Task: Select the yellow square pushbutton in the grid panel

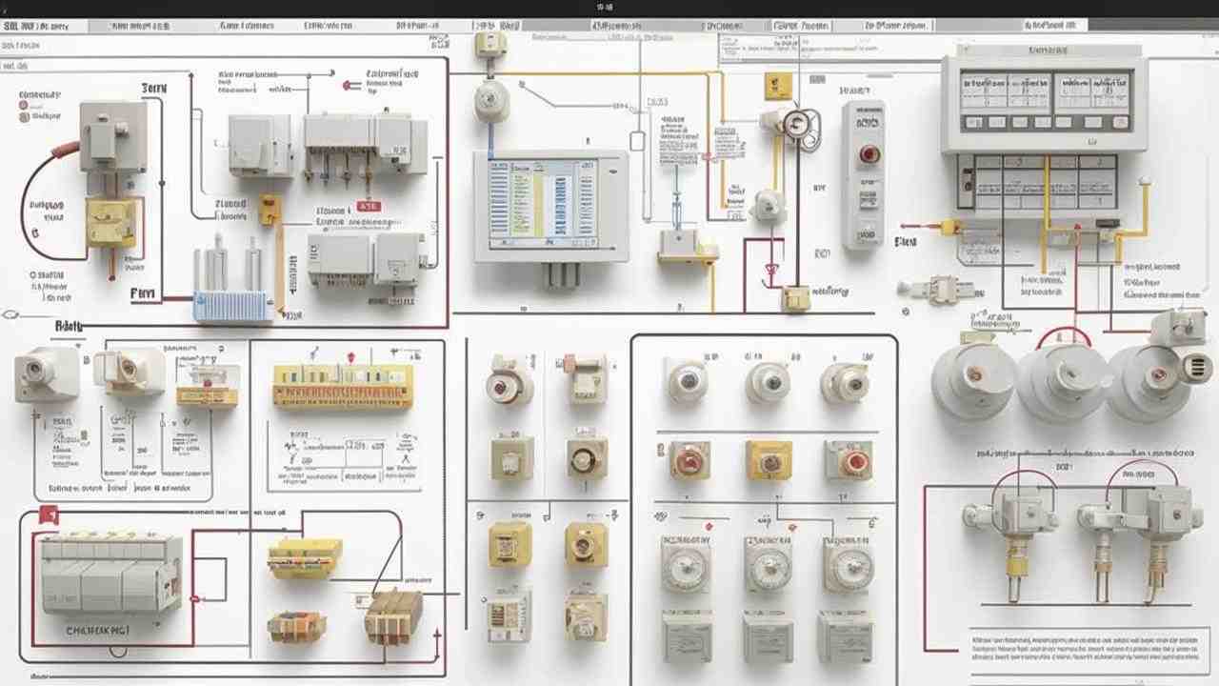Action: pos(769,460)
